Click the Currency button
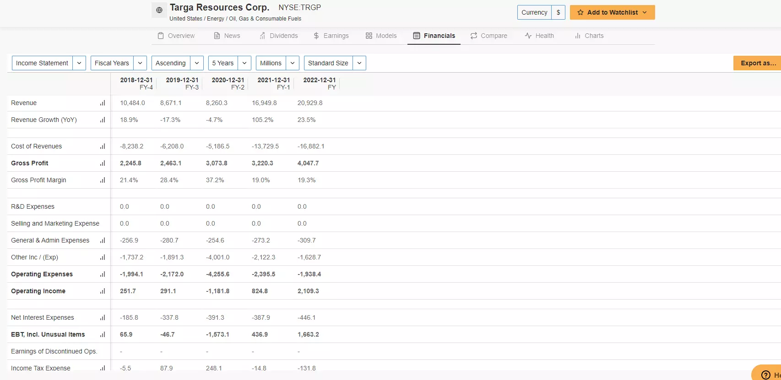 click(534, 12)
